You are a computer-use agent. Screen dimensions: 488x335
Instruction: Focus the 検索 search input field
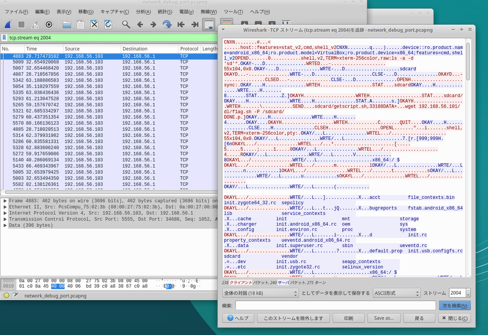point(335,305)
